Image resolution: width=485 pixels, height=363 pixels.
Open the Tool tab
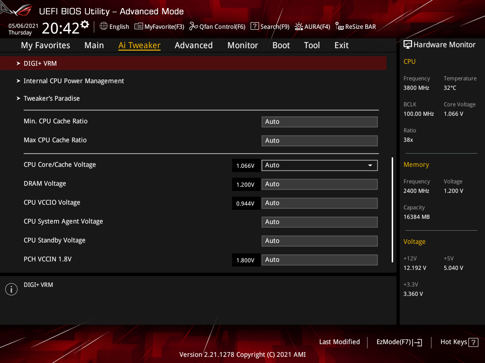pyautogui.click(x=312, y=45)
